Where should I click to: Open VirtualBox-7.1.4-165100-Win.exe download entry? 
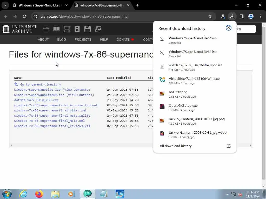(195, 81)
